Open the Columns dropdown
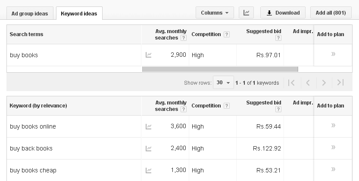Screen dimensions: 359x181 [215, 12]
